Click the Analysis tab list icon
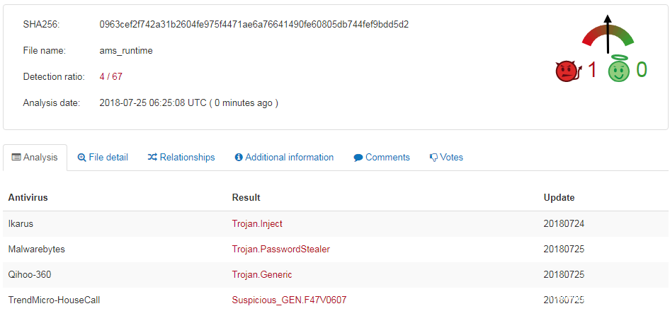The image size is (670, 311). tap(16, 158)
